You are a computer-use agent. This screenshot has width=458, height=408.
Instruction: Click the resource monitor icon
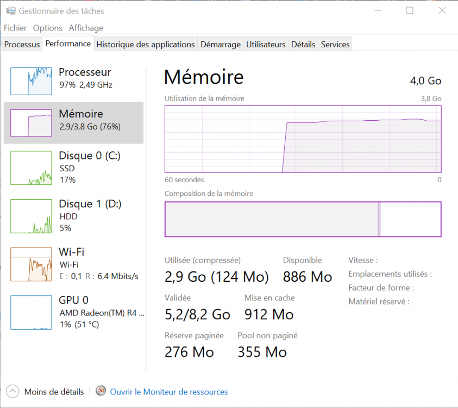click(101, 391)
